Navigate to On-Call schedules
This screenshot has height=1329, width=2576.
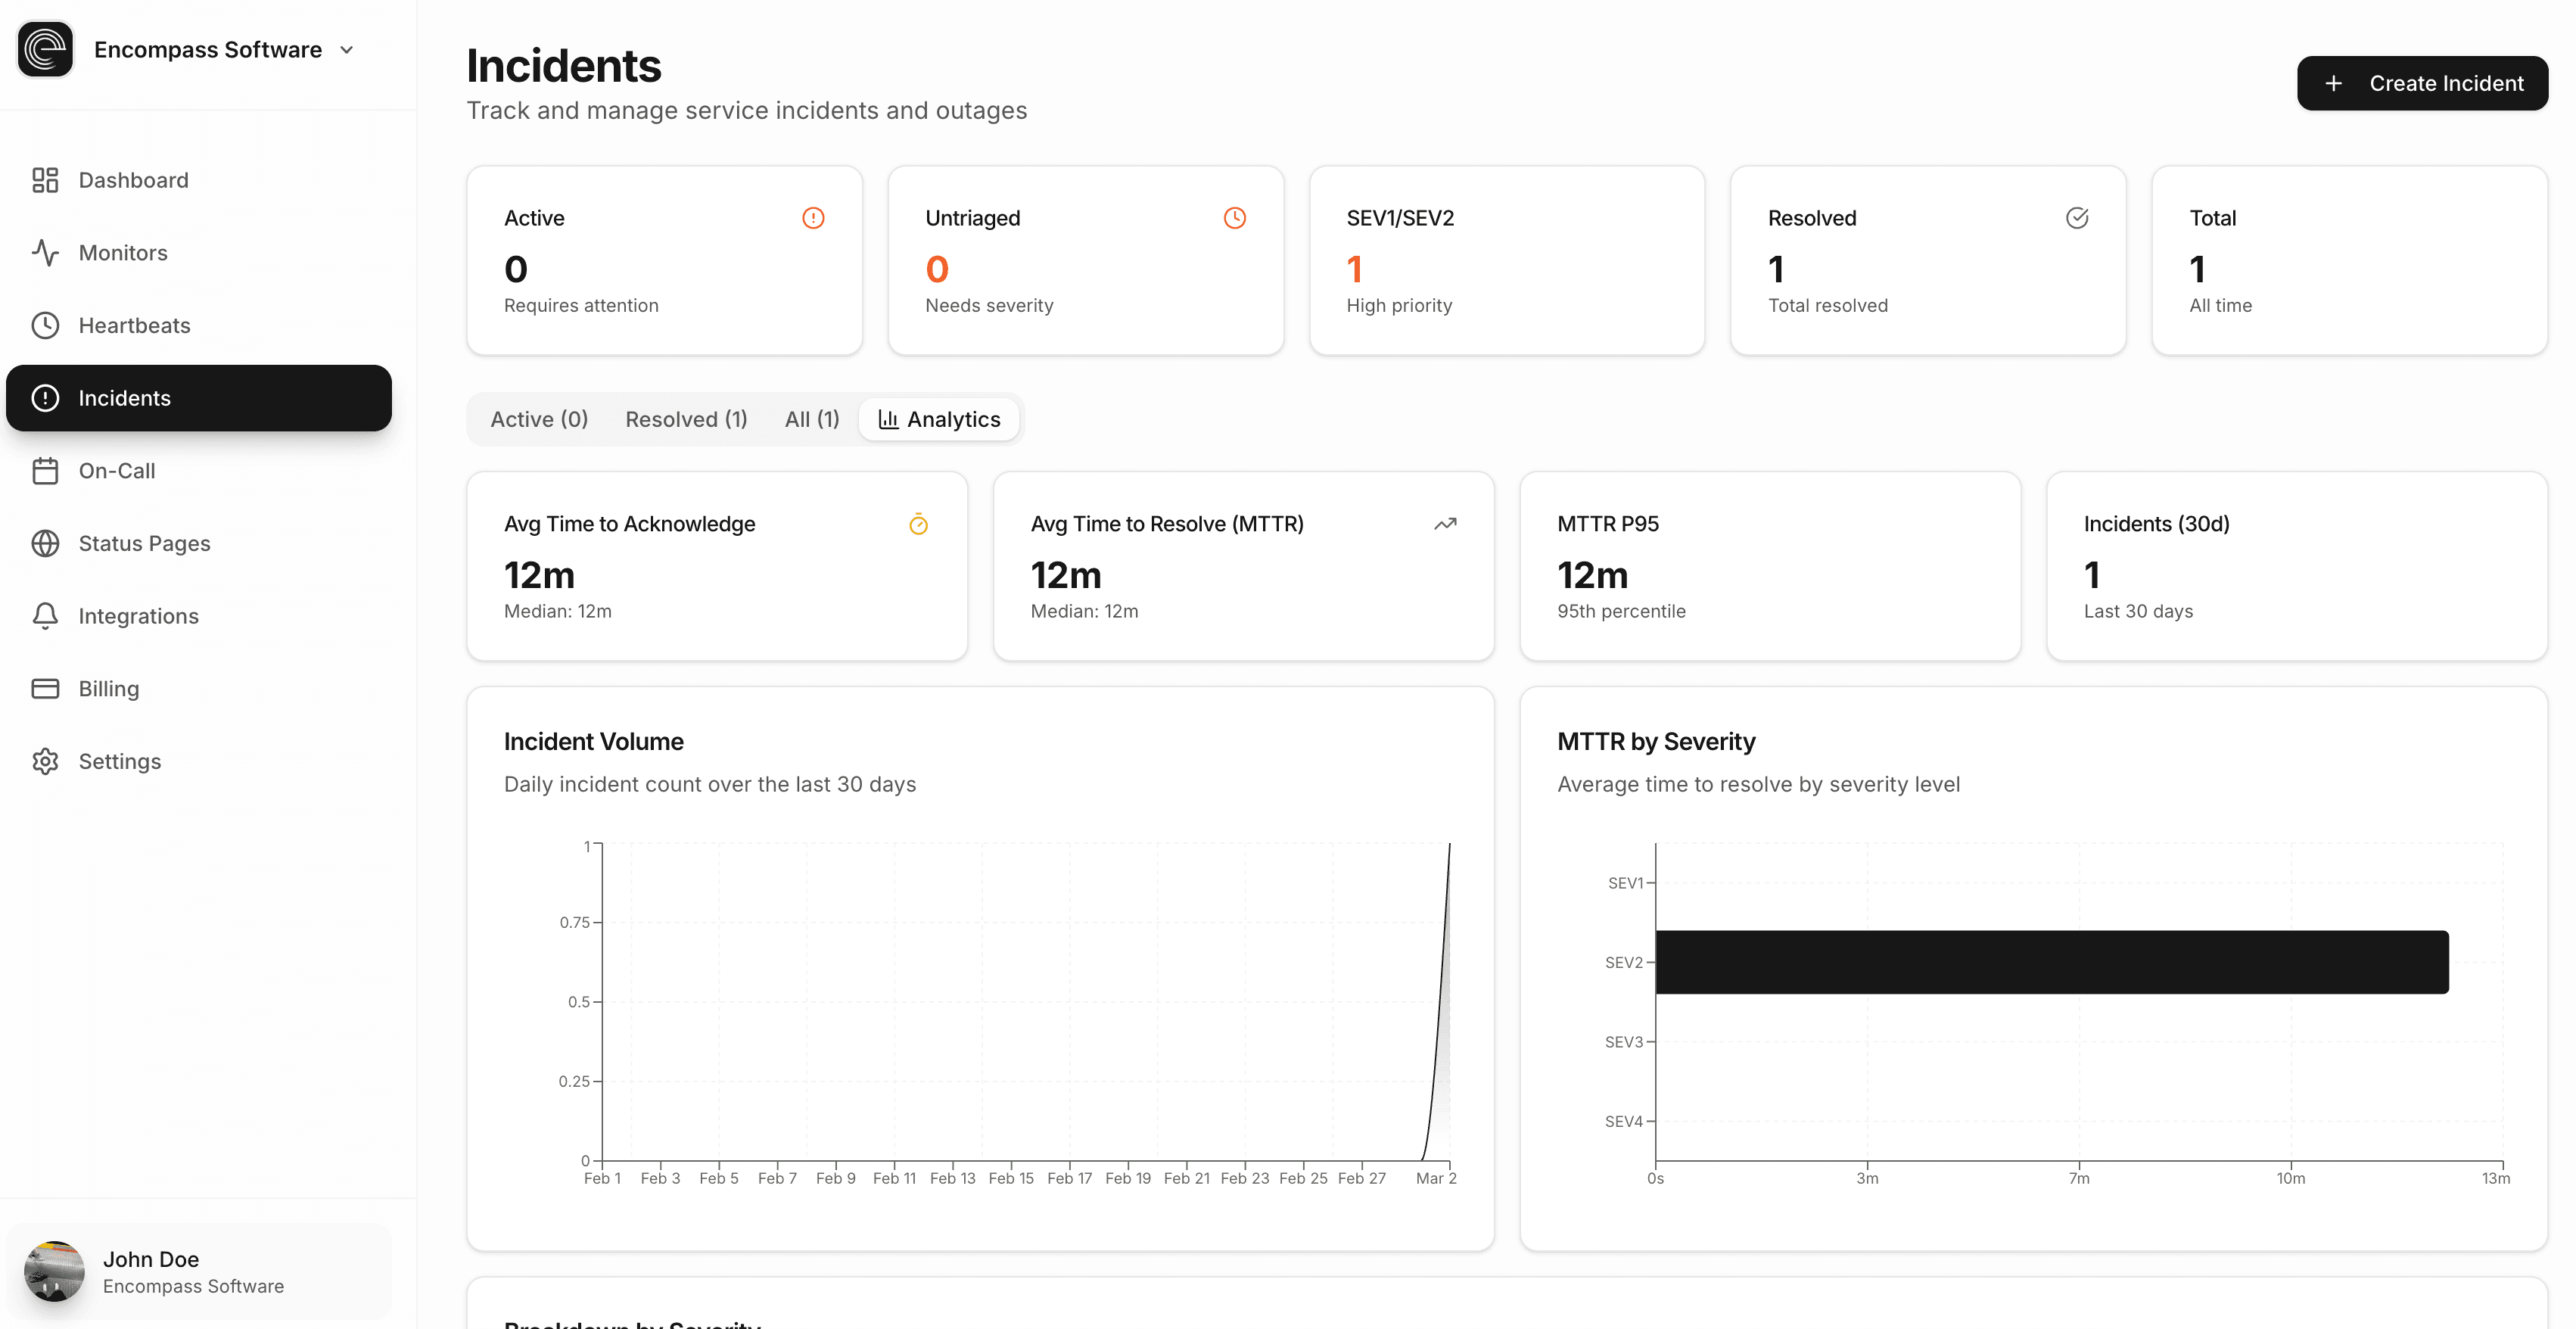[x=117, y=470]
